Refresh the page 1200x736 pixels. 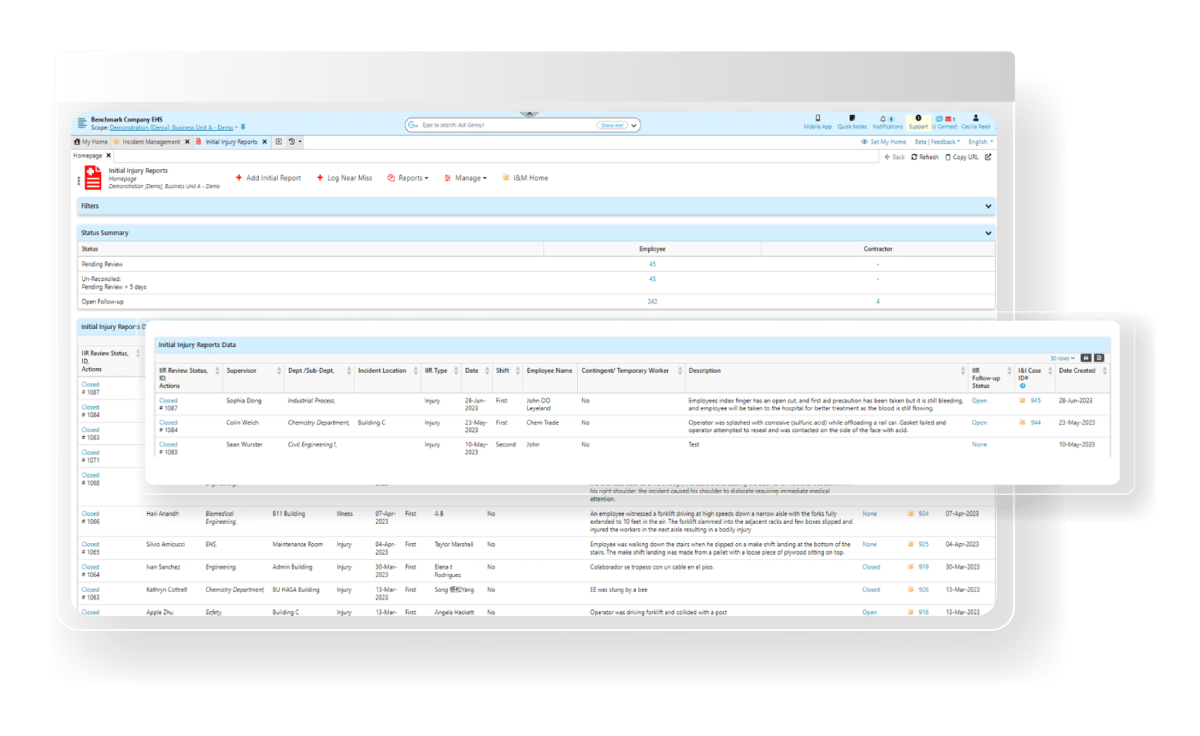(925, 157)
